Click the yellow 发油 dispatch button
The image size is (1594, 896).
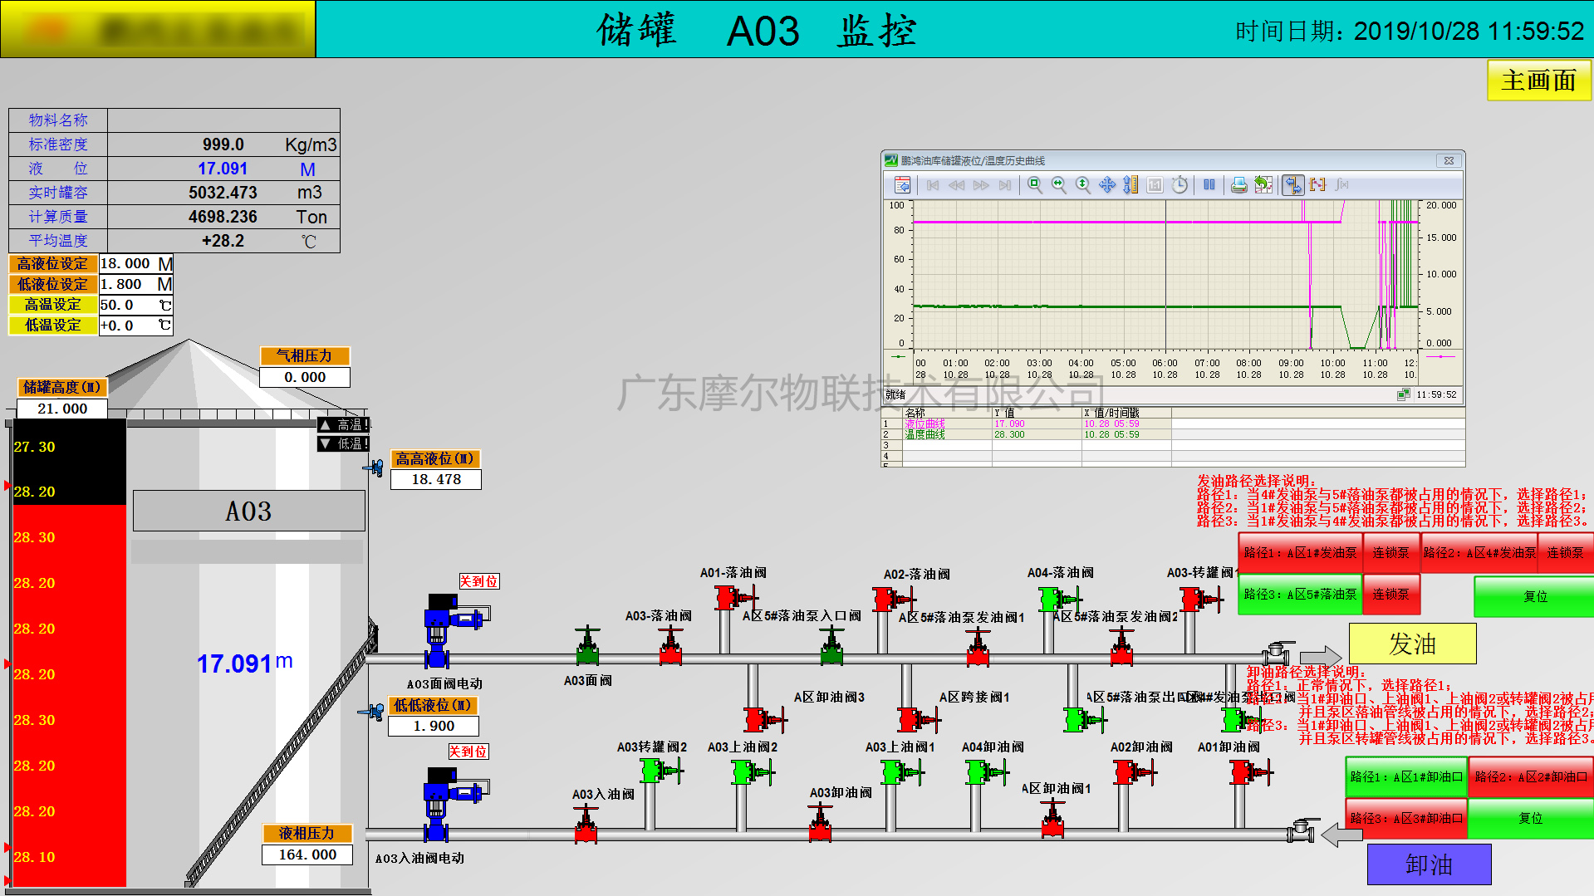(x=1412, y=644)
